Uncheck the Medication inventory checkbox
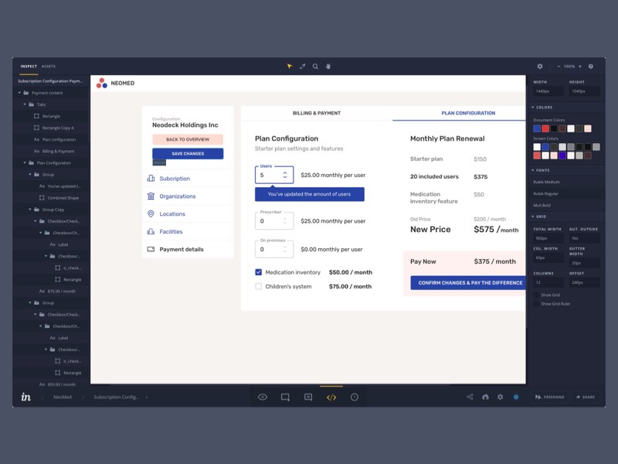Viewport: 618px width, 464px height. (259, 272)
